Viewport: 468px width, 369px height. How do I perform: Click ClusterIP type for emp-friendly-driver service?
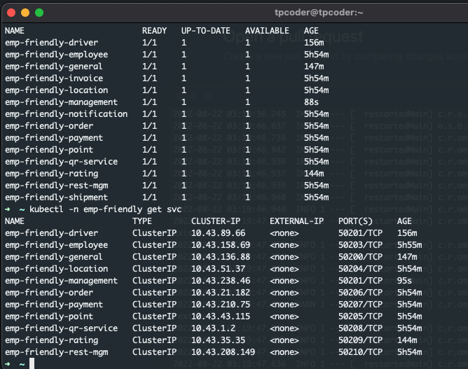click(x=154, y=233)
